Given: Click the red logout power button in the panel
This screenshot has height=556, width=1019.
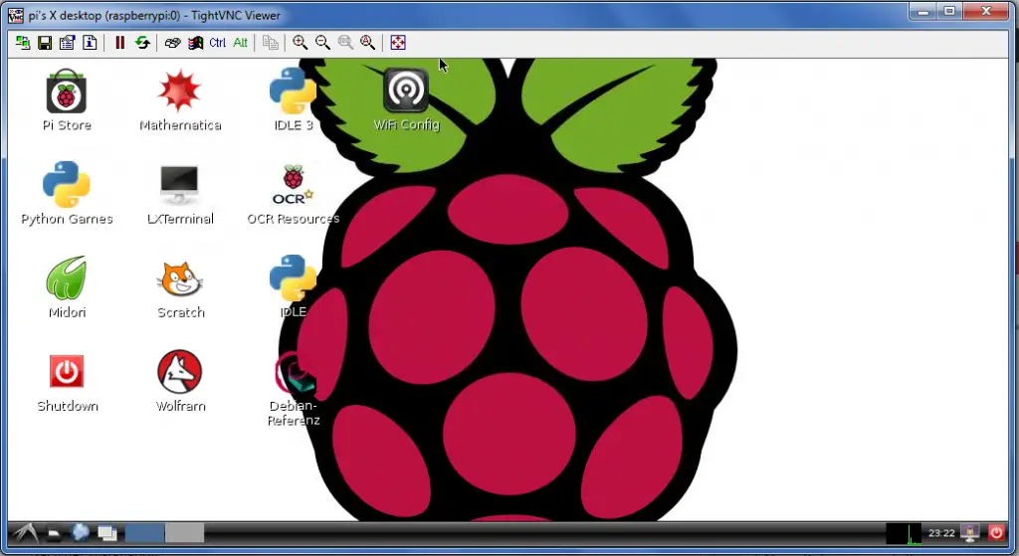Looking at the screenshot, I should (x=995, y=533).
